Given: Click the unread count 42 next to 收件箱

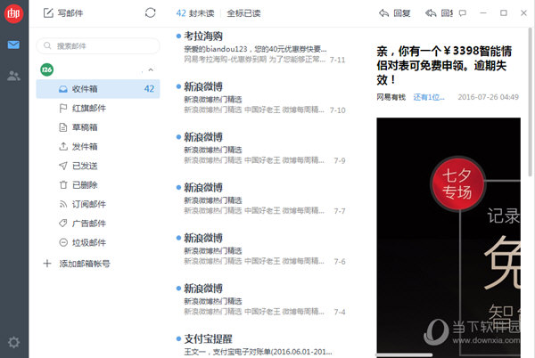Looking at the screenshot, I should [149, 89].
